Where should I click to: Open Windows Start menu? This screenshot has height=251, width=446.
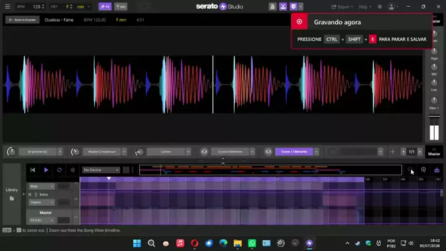(x=137, y=244)
